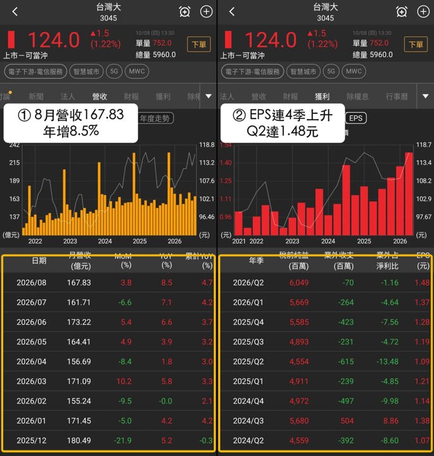Select 2026/02 revenue row
The width and height of the screenshot is (434, 456).
[x=108, y=401]
